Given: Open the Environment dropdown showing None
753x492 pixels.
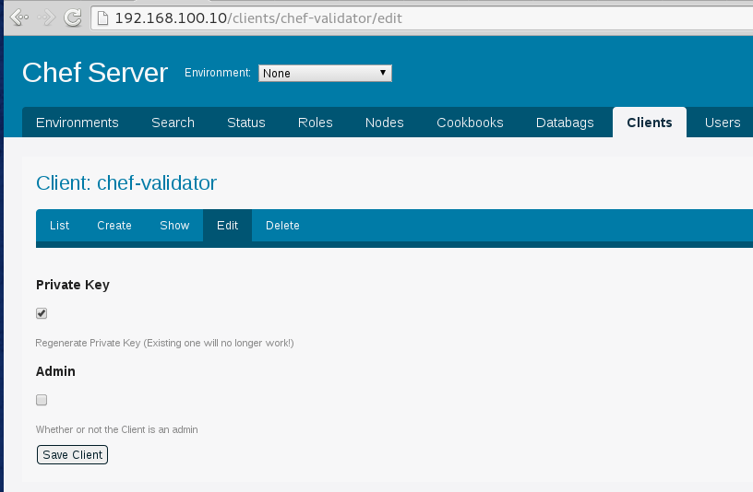Looking at the screenshot, I should click(325, 74).
